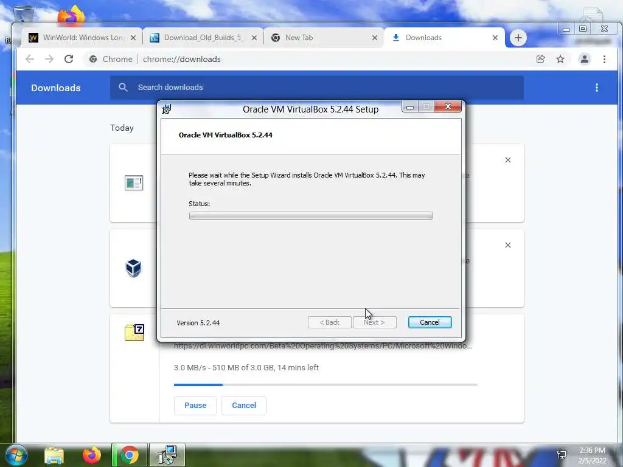Open Windows Explorer from taskbar
The image size is (623, 467).
[x=54, y=455]
